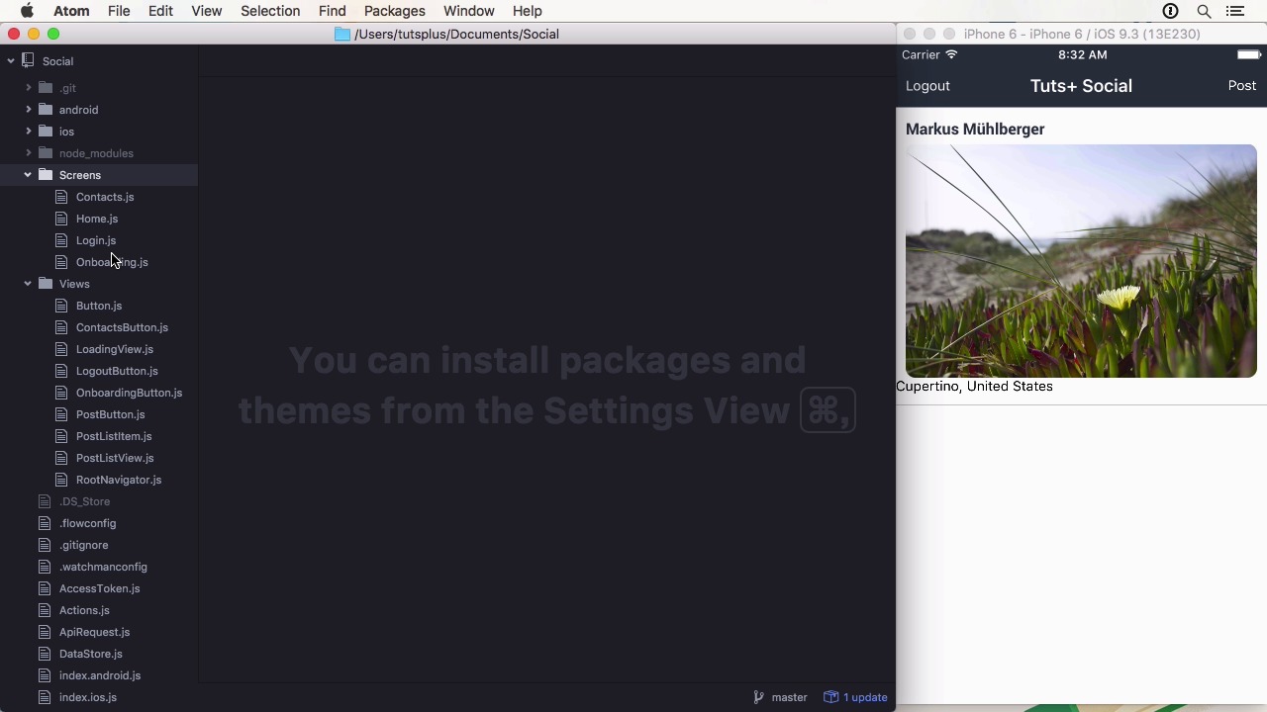Open Home.js file
1267x712 pixels.
coord(97,219)
